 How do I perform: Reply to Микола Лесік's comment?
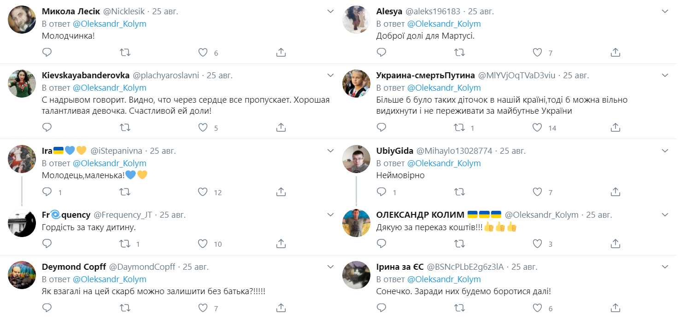[47, 52]
